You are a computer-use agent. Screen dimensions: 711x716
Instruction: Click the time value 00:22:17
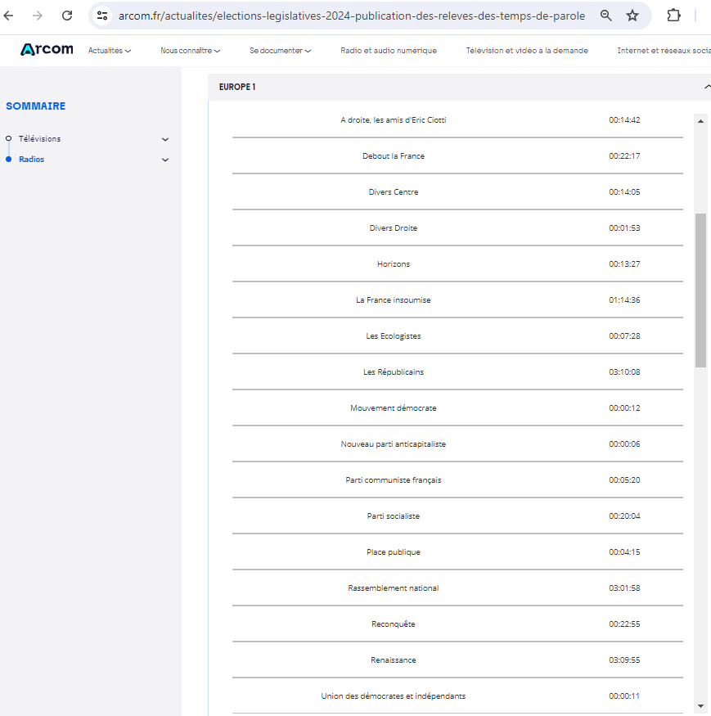(624, 156)
